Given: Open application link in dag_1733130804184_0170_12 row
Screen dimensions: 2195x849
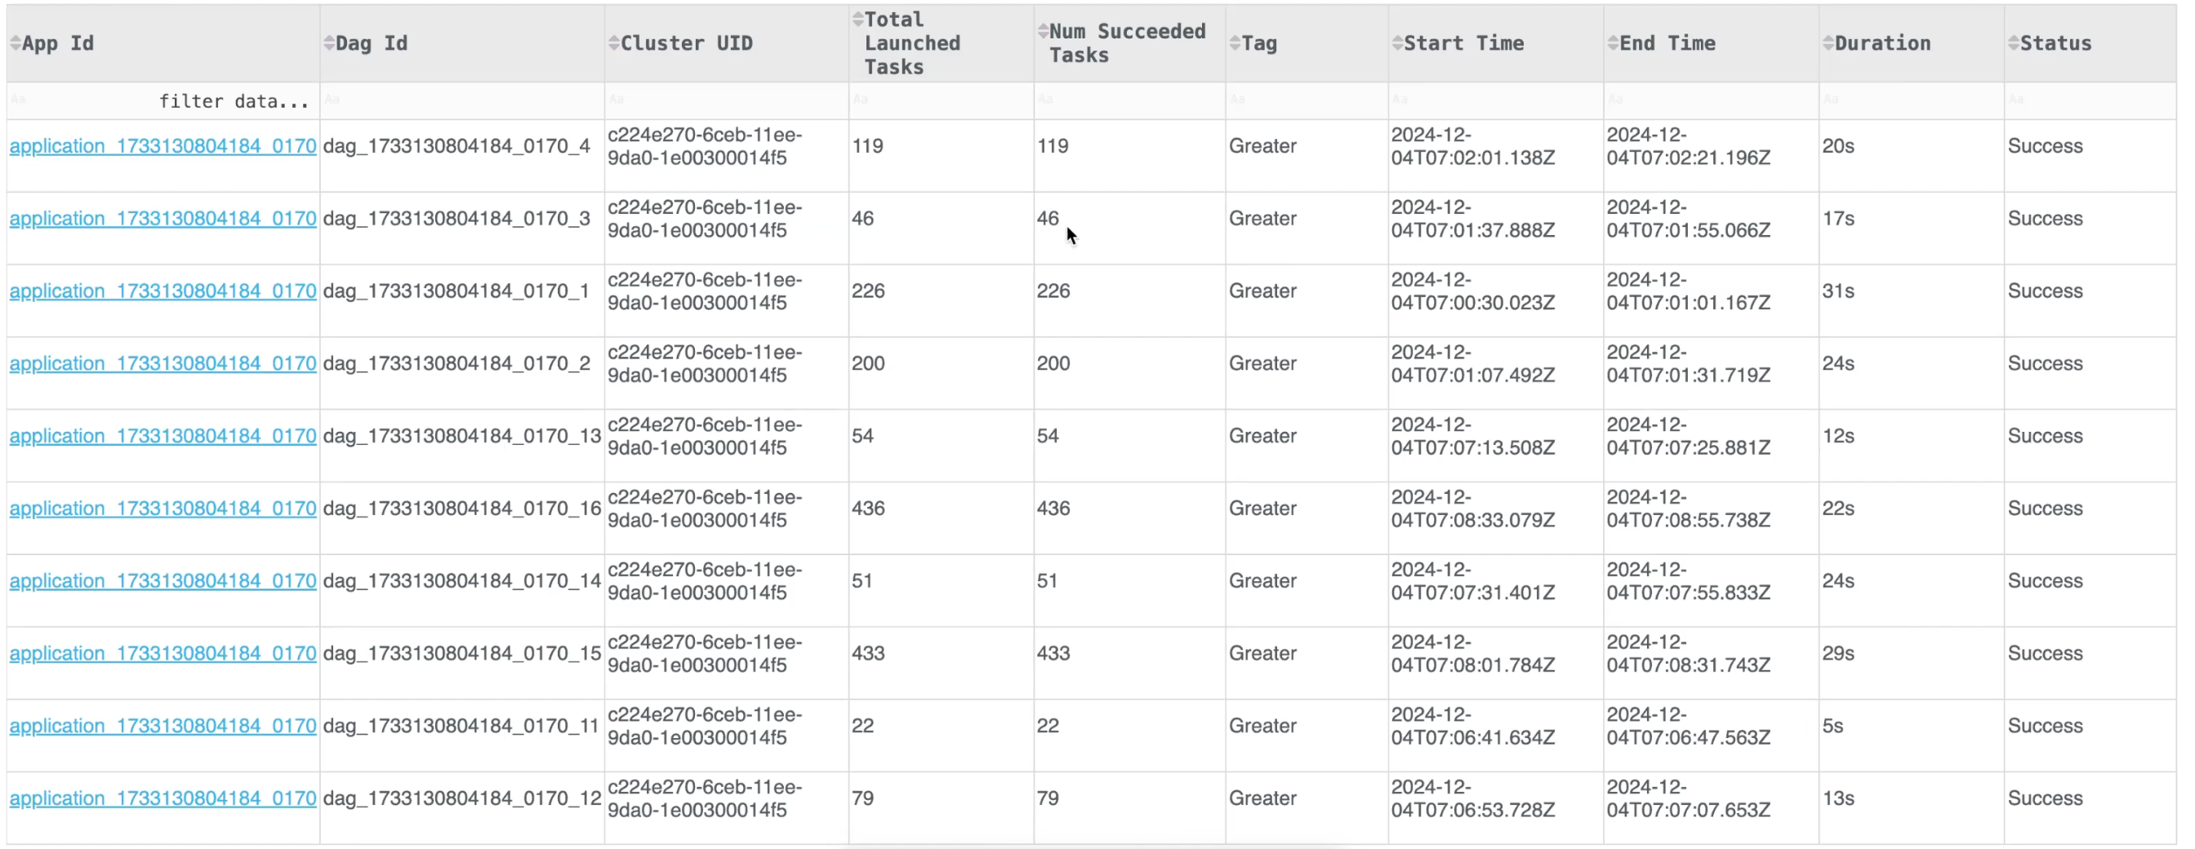Looking at the screenshot, I should pos(163,798).
